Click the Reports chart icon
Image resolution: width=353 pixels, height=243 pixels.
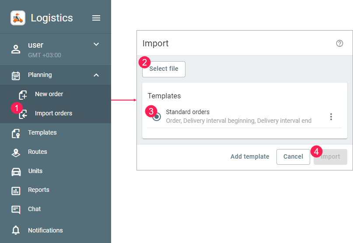coord(16,191)
